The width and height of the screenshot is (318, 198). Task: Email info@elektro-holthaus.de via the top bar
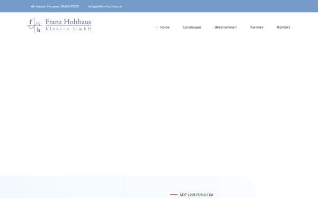[x=105, y=6]
